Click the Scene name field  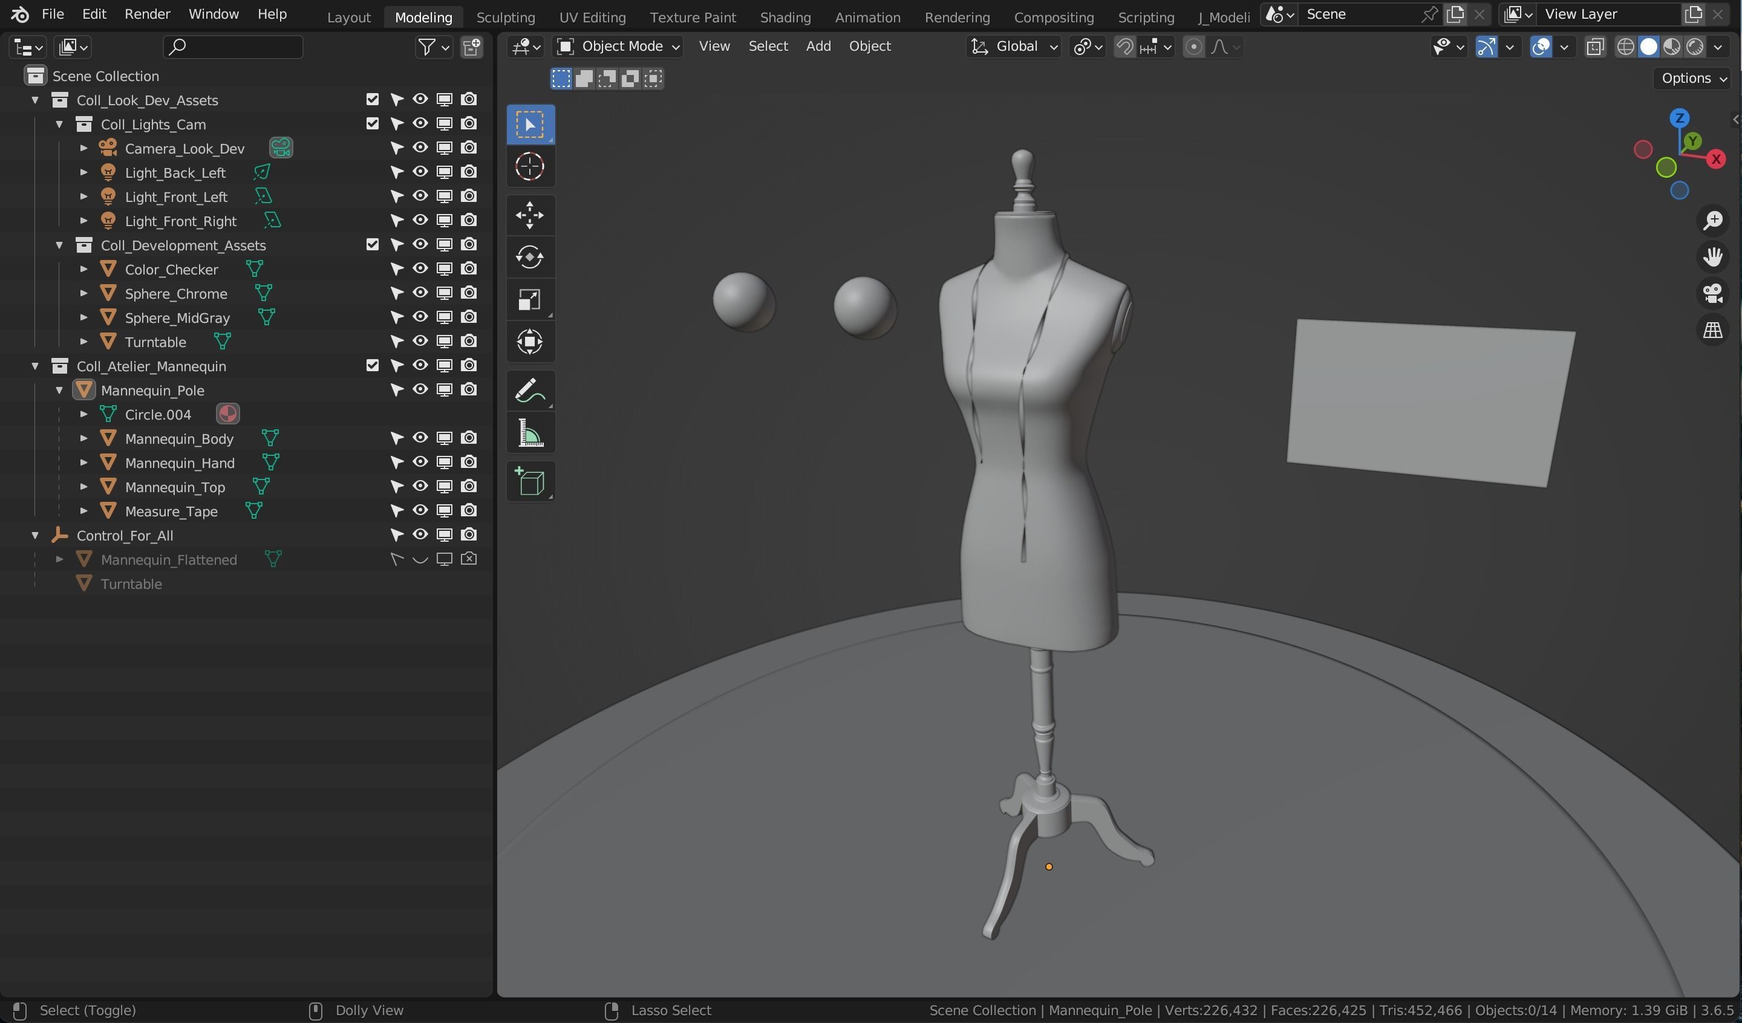(x=1360, y=15)
